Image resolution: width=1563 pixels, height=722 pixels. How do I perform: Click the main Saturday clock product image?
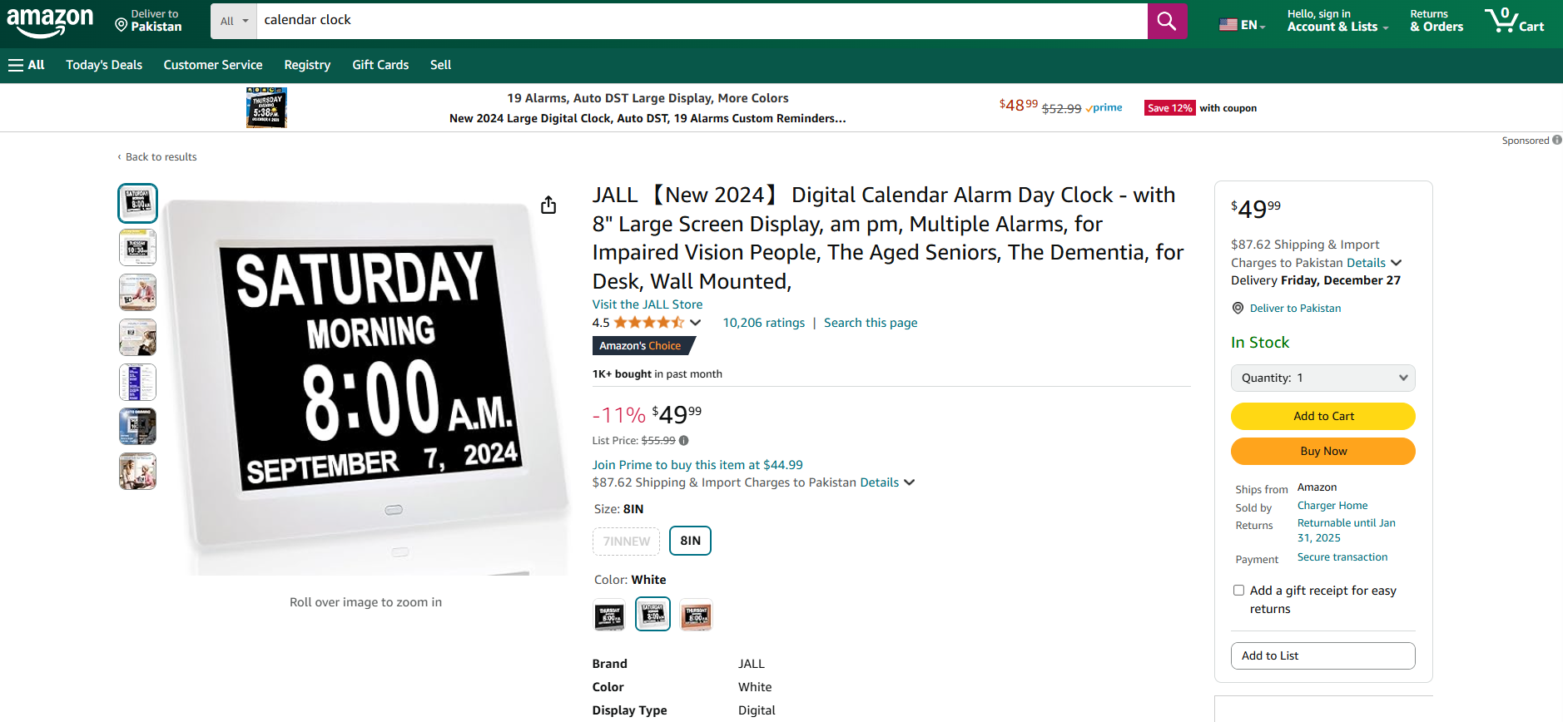(x=366, y=387)
